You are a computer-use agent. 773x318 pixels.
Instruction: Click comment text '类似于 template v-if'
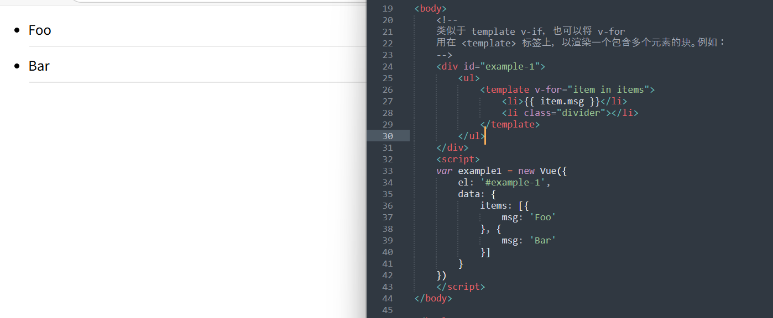(x=490, y=31)
